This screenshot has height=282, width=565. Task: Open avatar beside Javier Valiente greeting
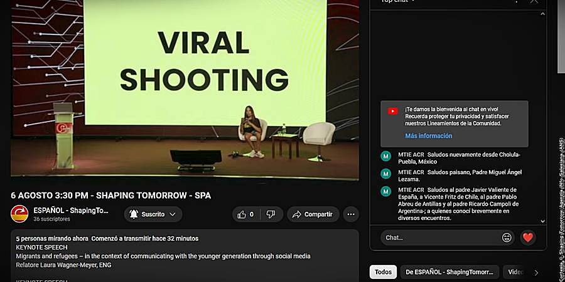point(386,191)
